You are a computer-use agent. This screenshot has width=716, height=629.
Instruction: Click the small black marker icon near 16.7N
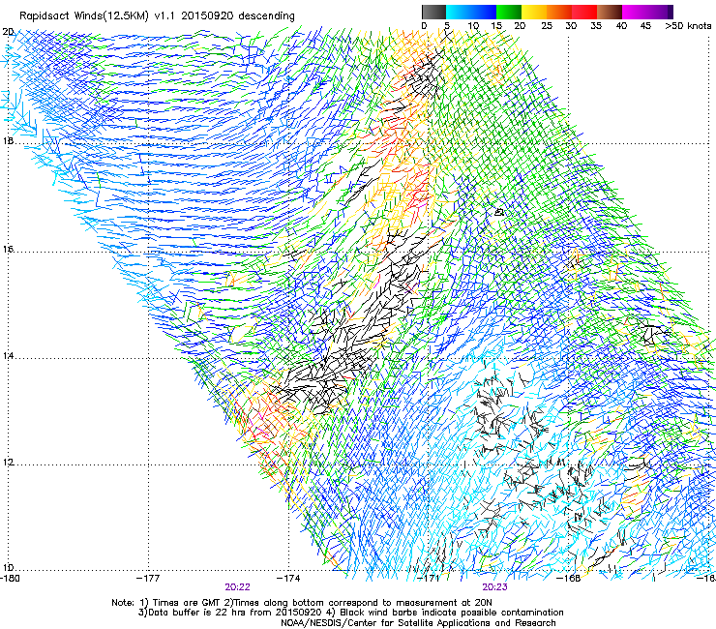tap(499, 212)
